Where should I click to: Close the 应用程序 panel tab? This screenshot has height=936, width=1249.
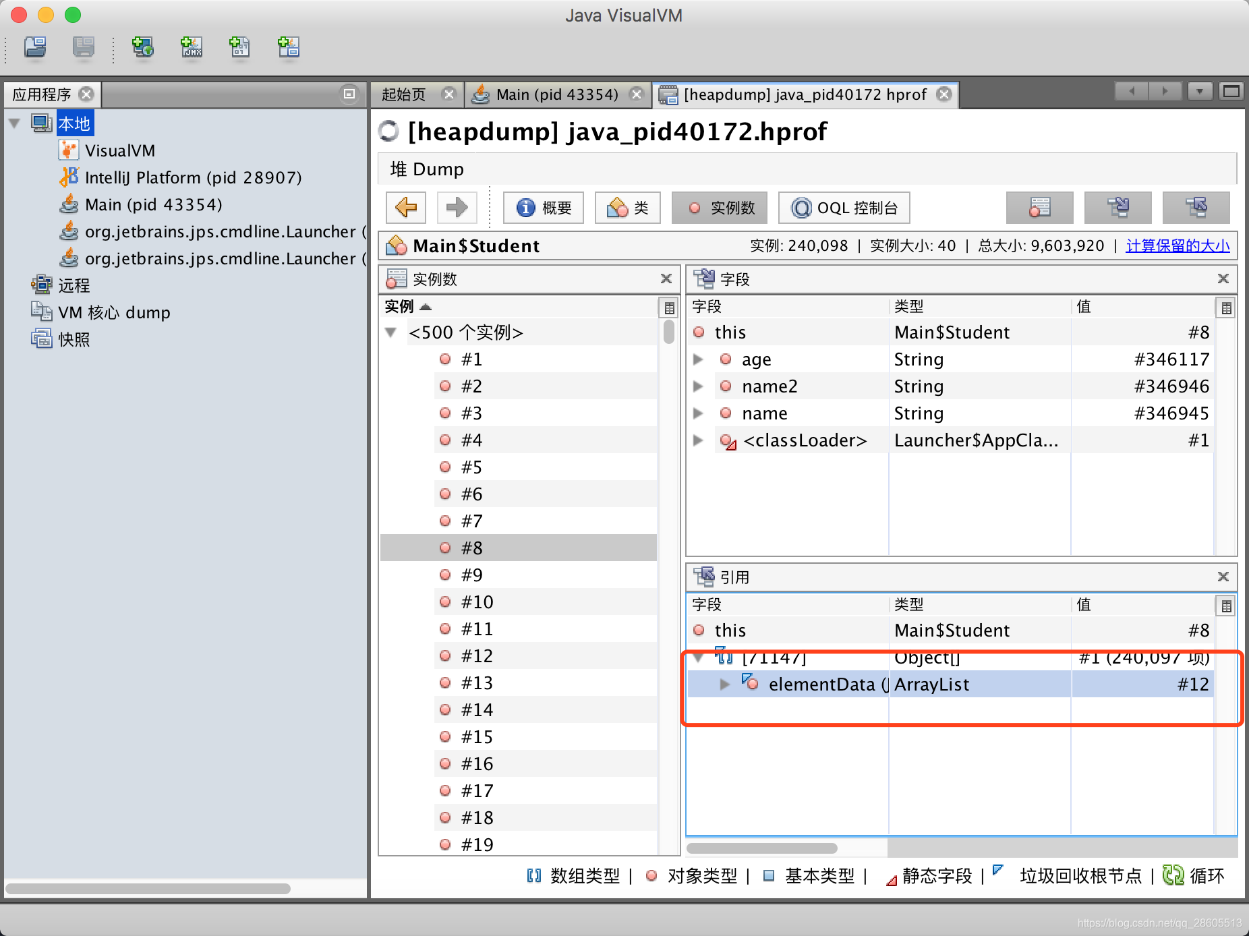pos(86,94)
